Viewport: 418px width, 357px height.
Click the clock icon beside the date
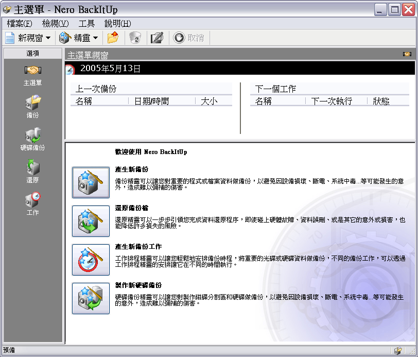tap(70, 70)
